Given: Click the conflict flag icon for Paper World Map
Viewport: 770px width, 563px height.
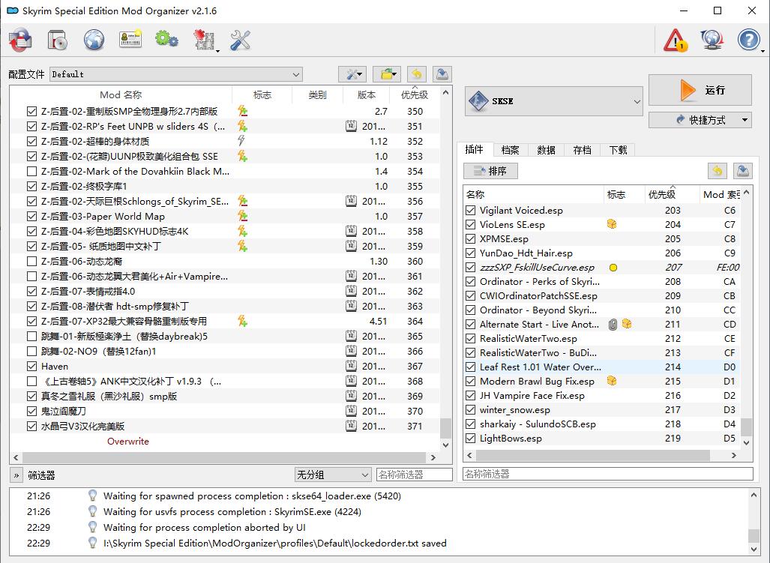Looking at the screenshot, I should click(243, 216).
